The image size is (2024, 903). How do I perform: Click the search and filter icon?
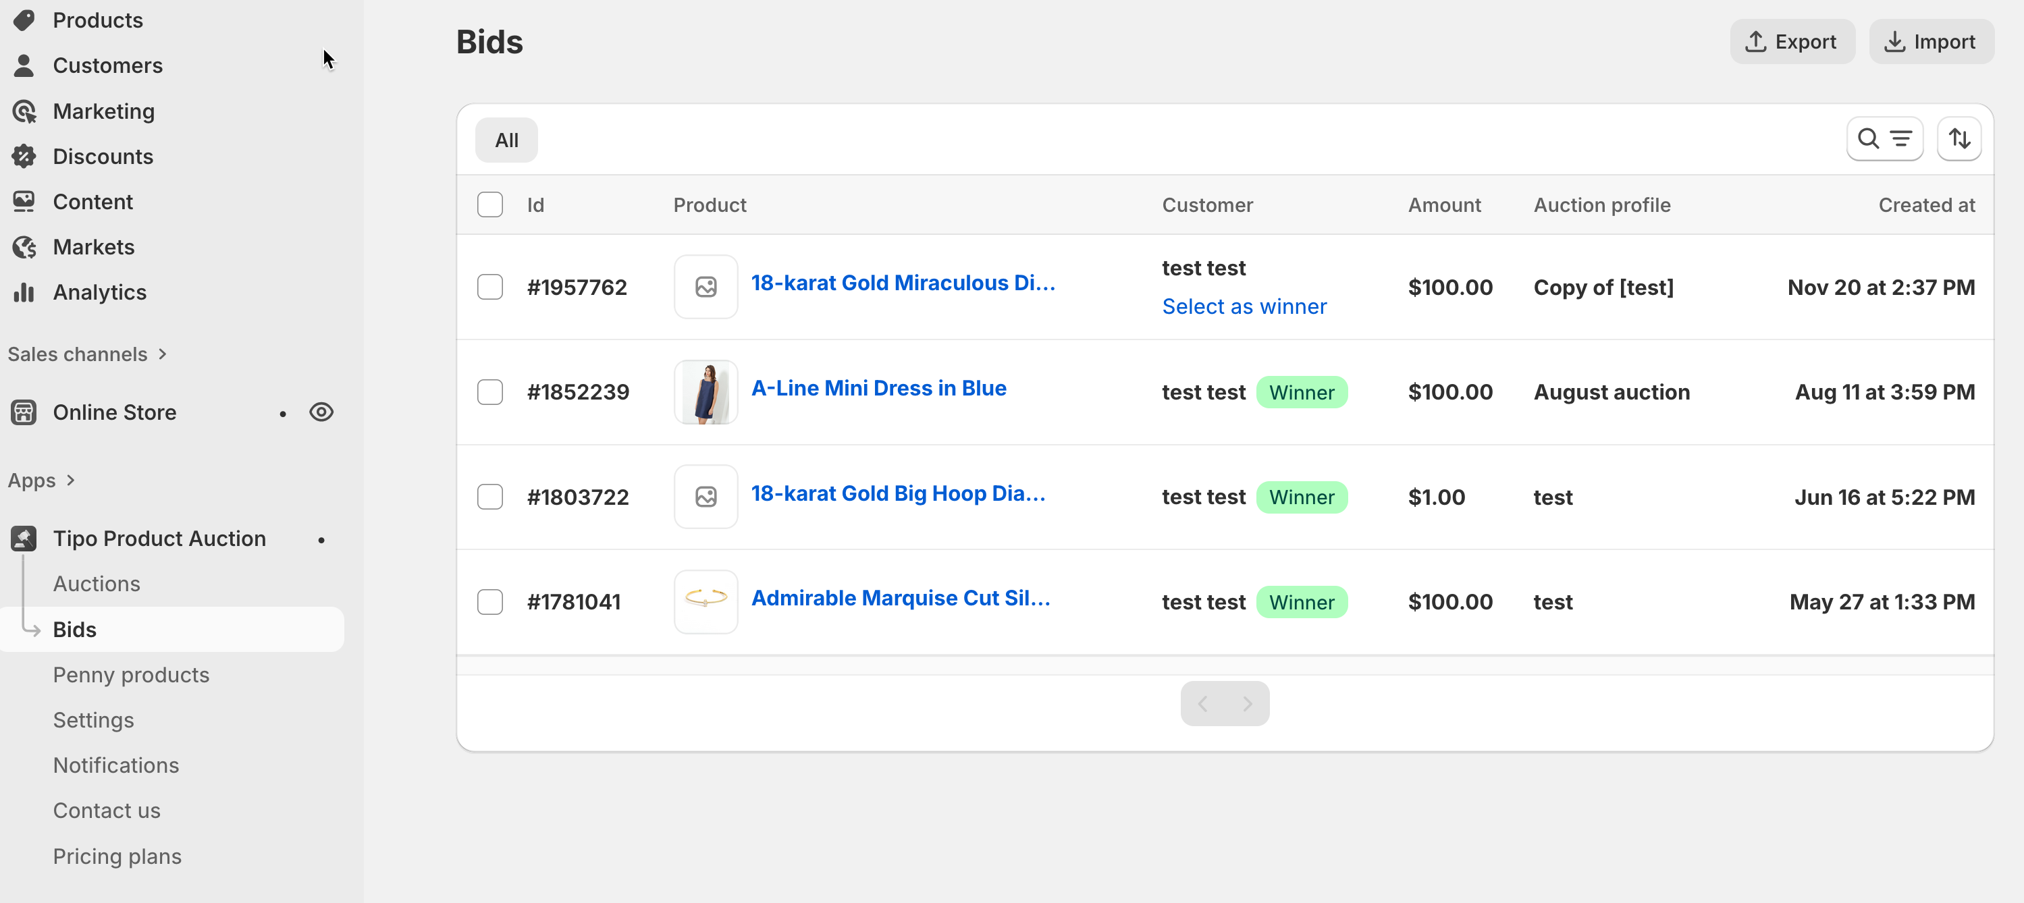(1884, 139)
